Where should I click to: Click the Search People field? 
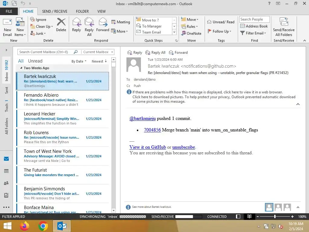[x=254, y=19]
